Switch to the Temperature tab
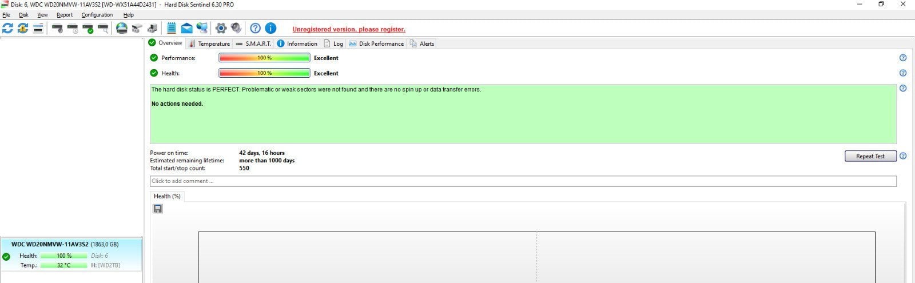The height and width of the screenshot is (283, 915). click(209, 43)
